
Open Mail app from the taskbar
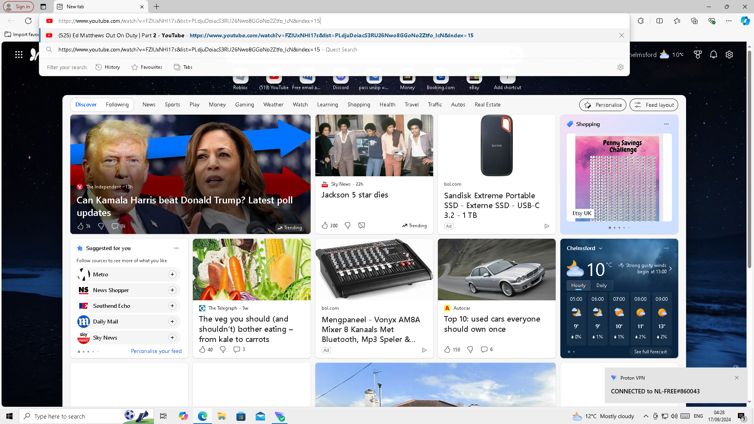pos(260,416)
